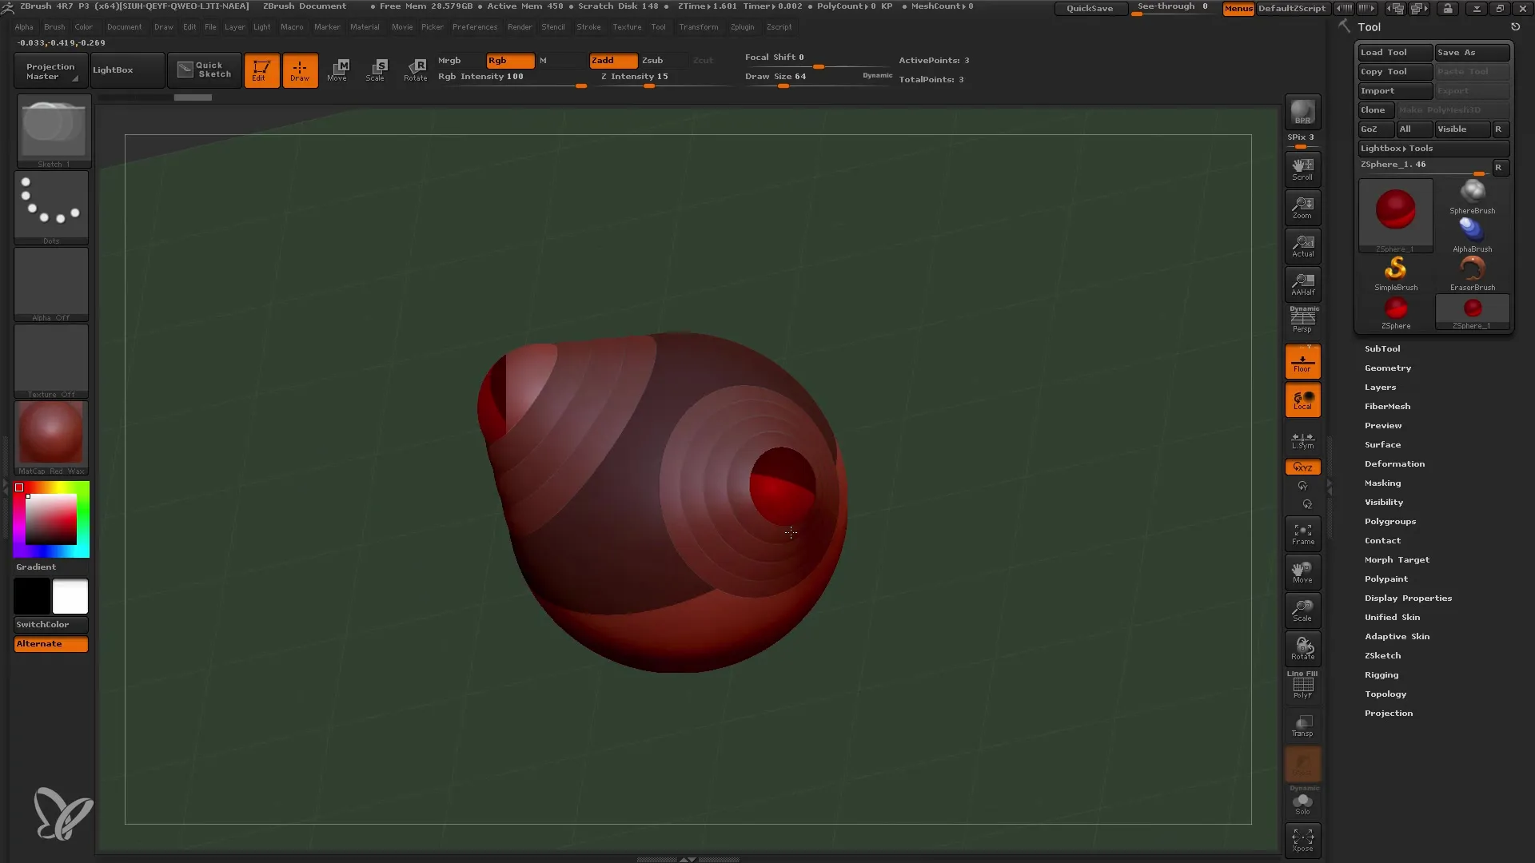The height and width of the screenshot is (863, 1535).
Task: Click the AlphaBrush tool icon
Action: click(x=1473, y=229)
